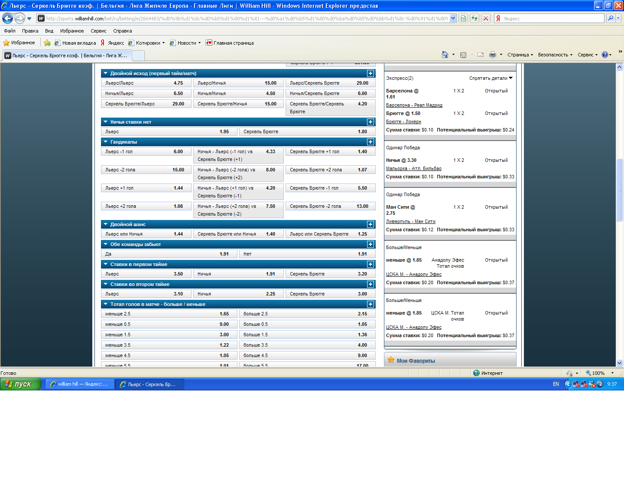
Task: Click the Add to Favorites Bar icon
Action: click(47, 43)
